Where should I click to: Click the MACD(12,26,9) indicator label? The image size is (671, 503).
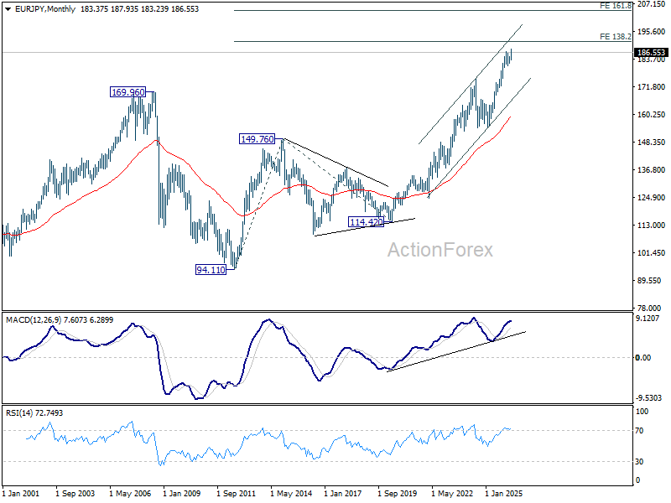point(34,320)
